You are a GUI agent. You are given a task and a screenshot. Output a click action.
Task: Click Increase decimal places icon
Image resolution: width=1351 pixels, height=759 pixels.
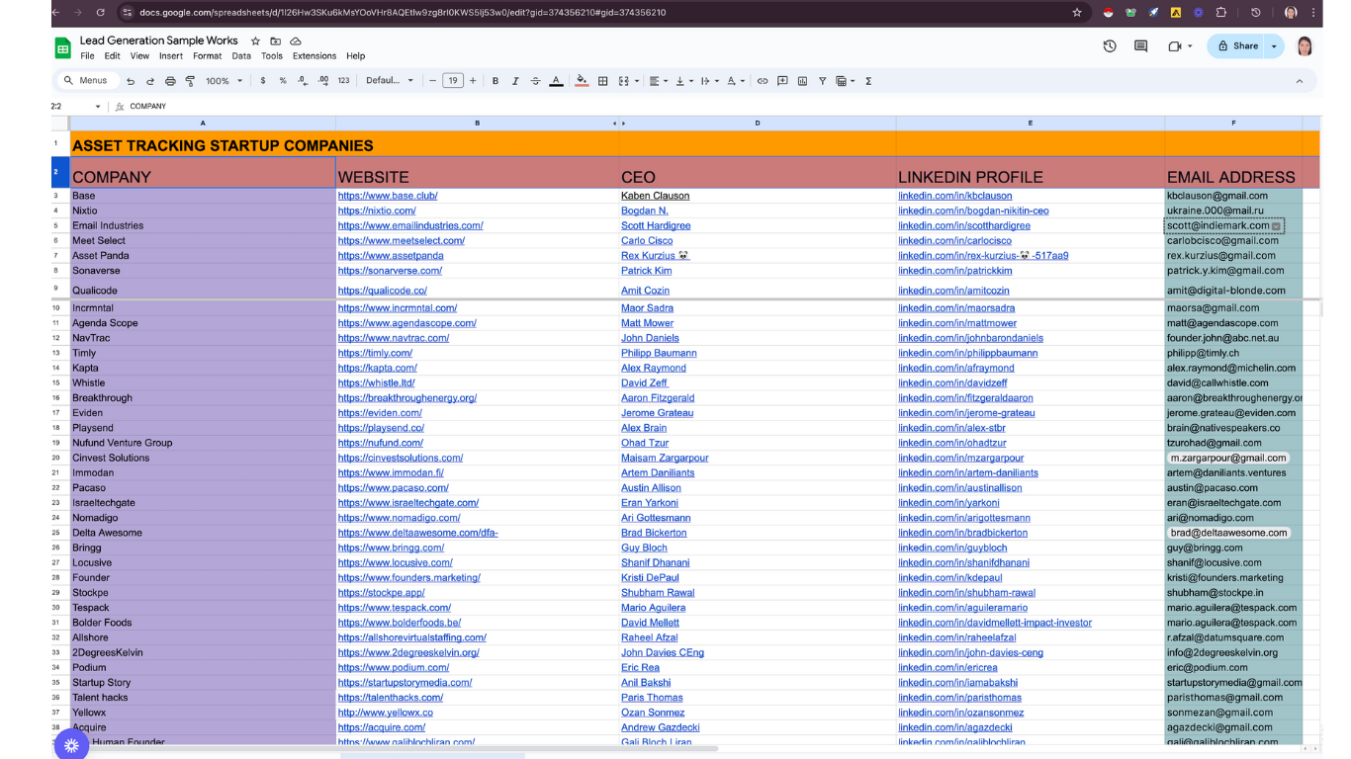click(x=323, y=81)
